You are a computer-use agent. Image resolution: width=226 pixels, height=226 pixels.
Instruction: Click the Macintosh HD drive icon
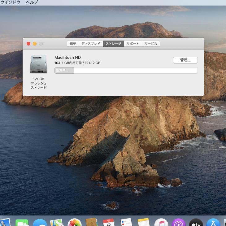(x=38, y=64)
